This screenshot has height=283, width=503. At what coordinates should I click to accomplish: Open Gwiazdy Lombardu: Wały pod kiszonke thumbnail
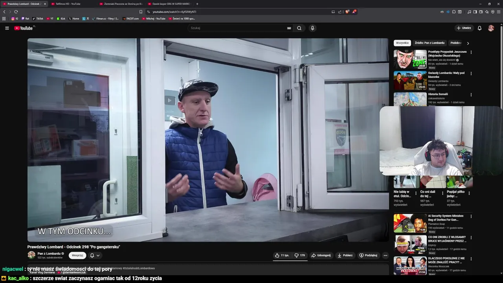pyautogui.click(x=410, y=81)
